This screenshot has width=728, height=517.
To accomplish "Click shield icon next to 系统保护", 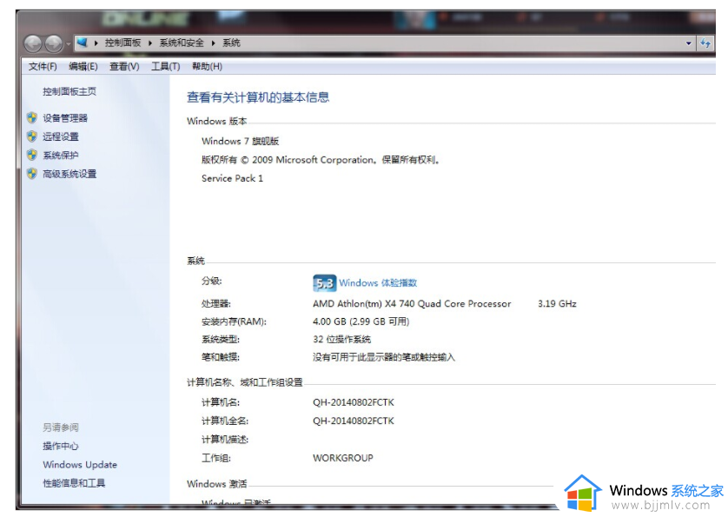I will 32,155.
